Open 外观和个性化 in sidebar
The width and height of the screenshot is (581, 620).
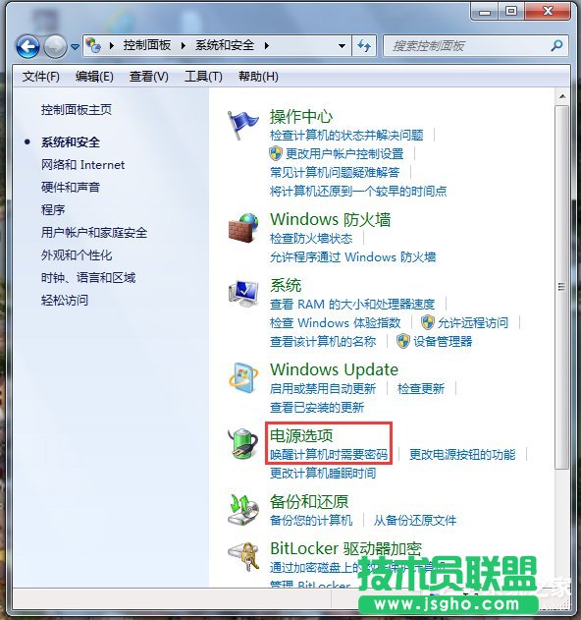coord(77,255)
